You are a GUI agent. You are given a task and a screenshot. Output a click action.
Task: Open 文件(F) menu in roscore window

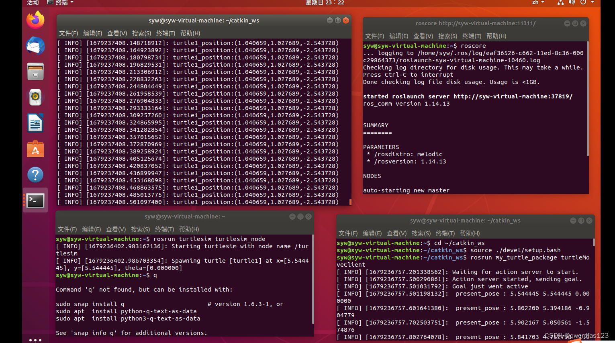(374, 36)
